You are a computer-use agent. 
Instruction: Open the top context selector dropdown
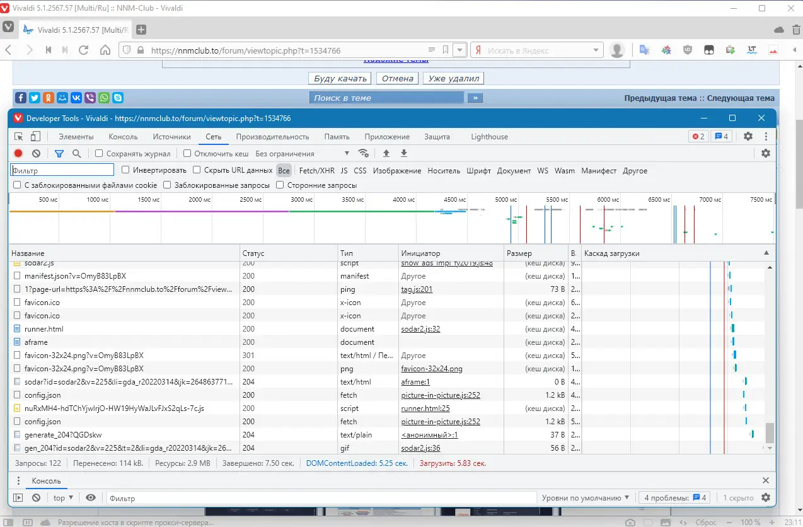click(63, 497)
